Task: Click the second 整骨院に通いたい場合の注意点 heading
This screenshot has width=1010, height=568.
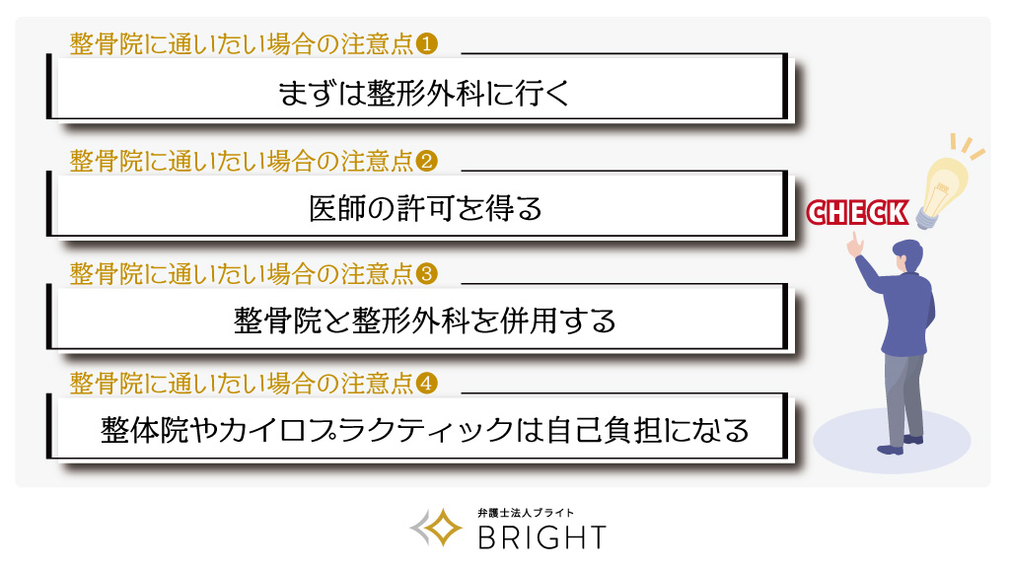Action: (x=242, y=160)
